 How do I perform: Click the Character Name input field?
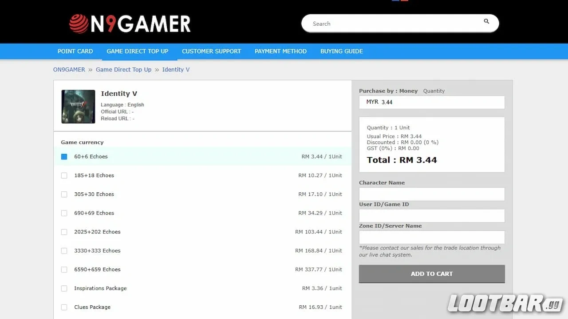click(431, 194)
